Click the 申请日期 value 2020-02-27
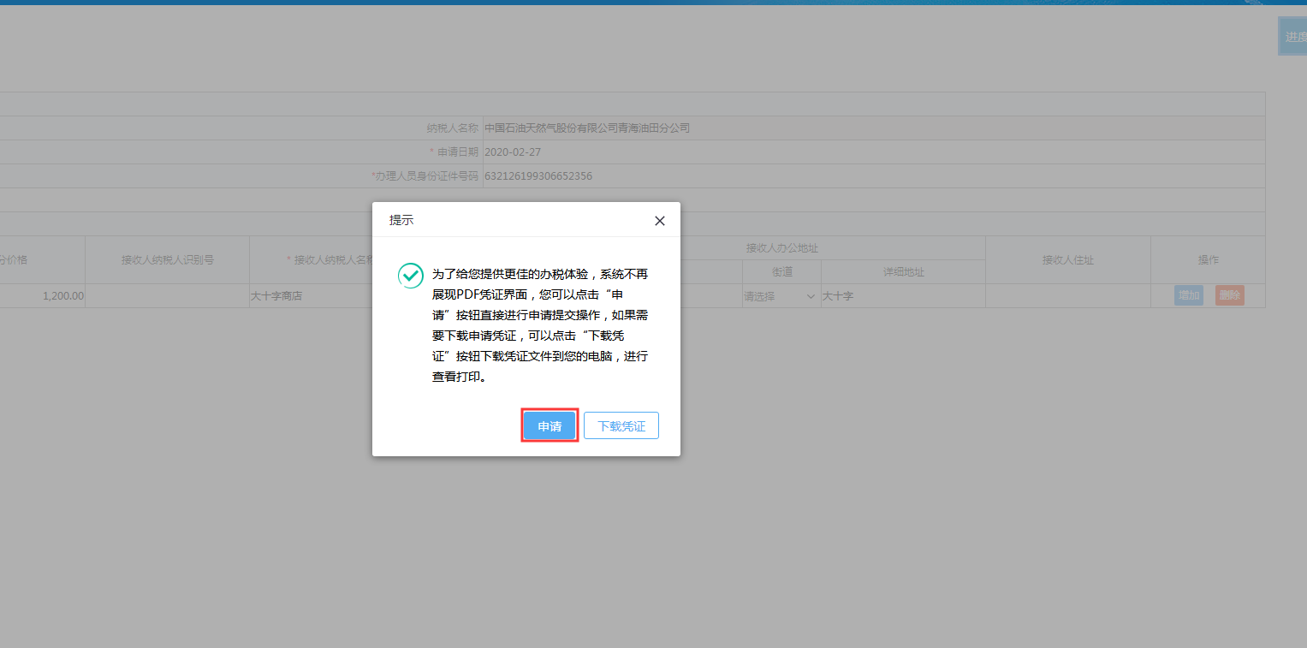 click(x=513, y=152)
